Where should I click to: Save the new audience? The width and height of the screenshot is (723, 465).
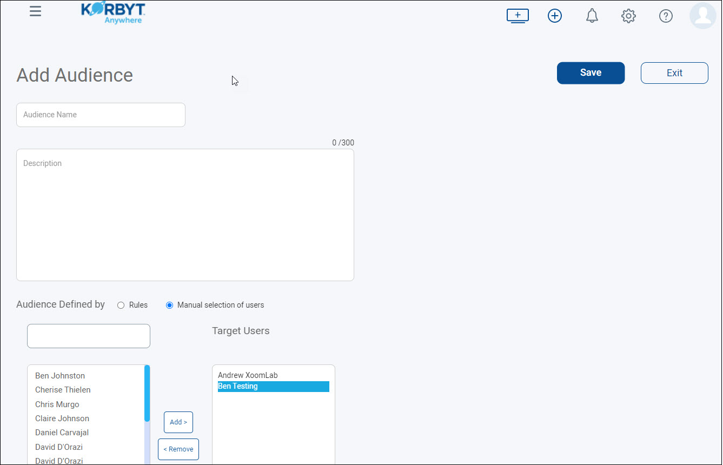591,73
